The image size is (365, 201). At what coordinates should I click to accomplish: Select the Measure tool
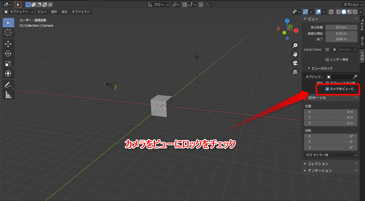[x=8, y=95]
